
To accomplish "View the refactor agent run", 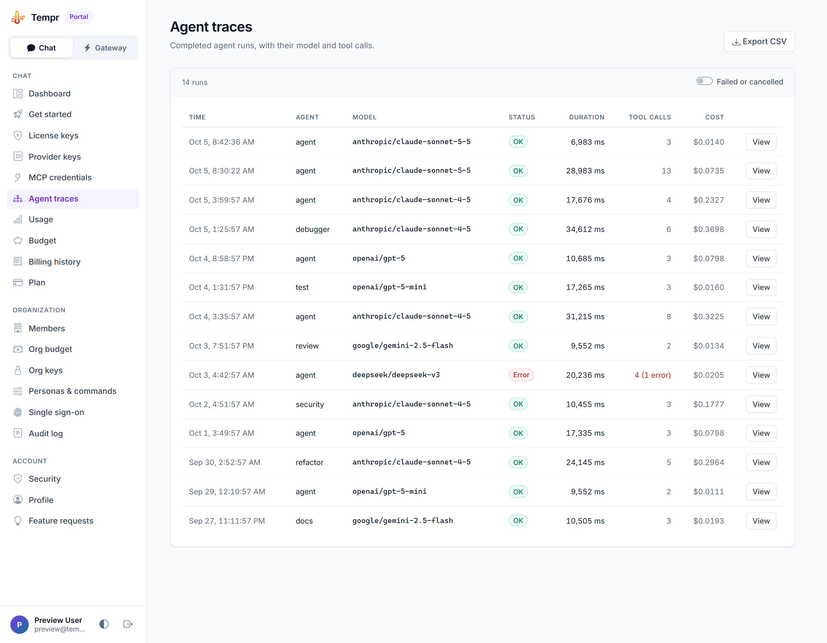I will pos(761,462).
